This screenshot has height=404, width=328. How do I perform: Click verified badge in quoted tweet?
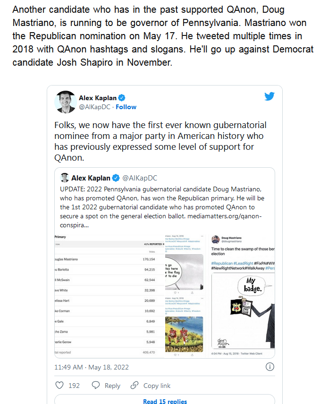(x=116, y=178)
